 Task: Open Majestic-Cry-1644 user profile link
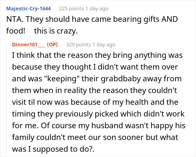tap(28, 9)
